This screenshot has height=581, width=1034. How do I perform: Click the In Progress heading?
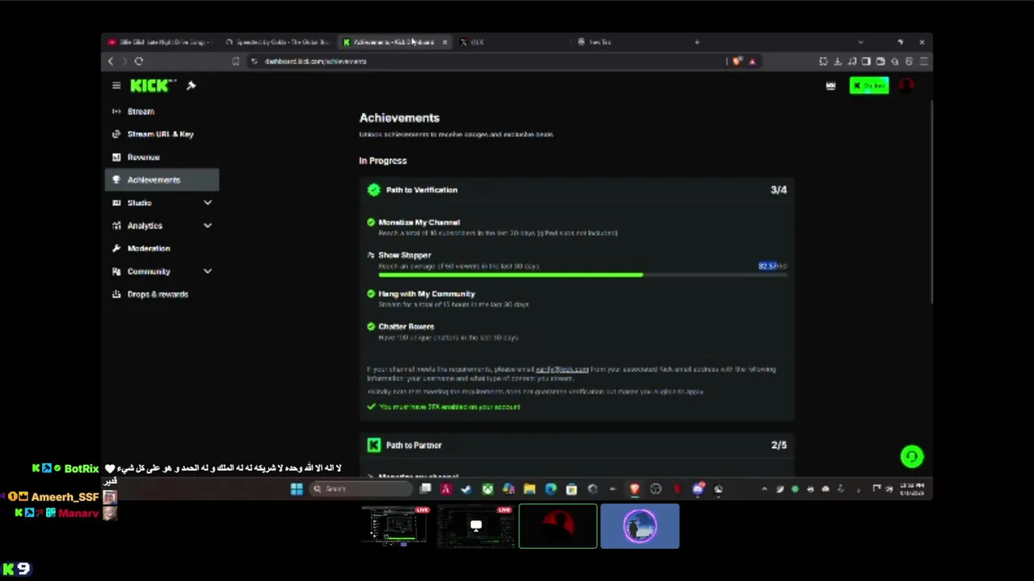coord(383,161)
